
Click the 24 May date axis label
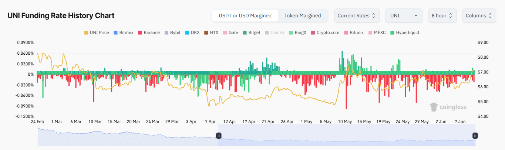(403, 121)
